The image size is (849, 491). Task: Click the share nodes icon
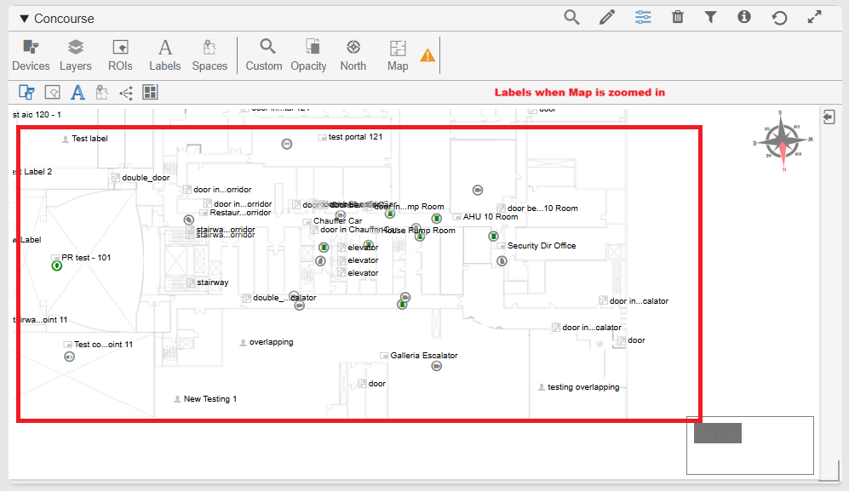tap(126, 93)
